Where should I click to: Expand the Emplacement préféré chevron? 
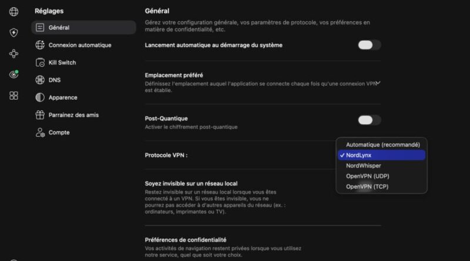[378, 83]
